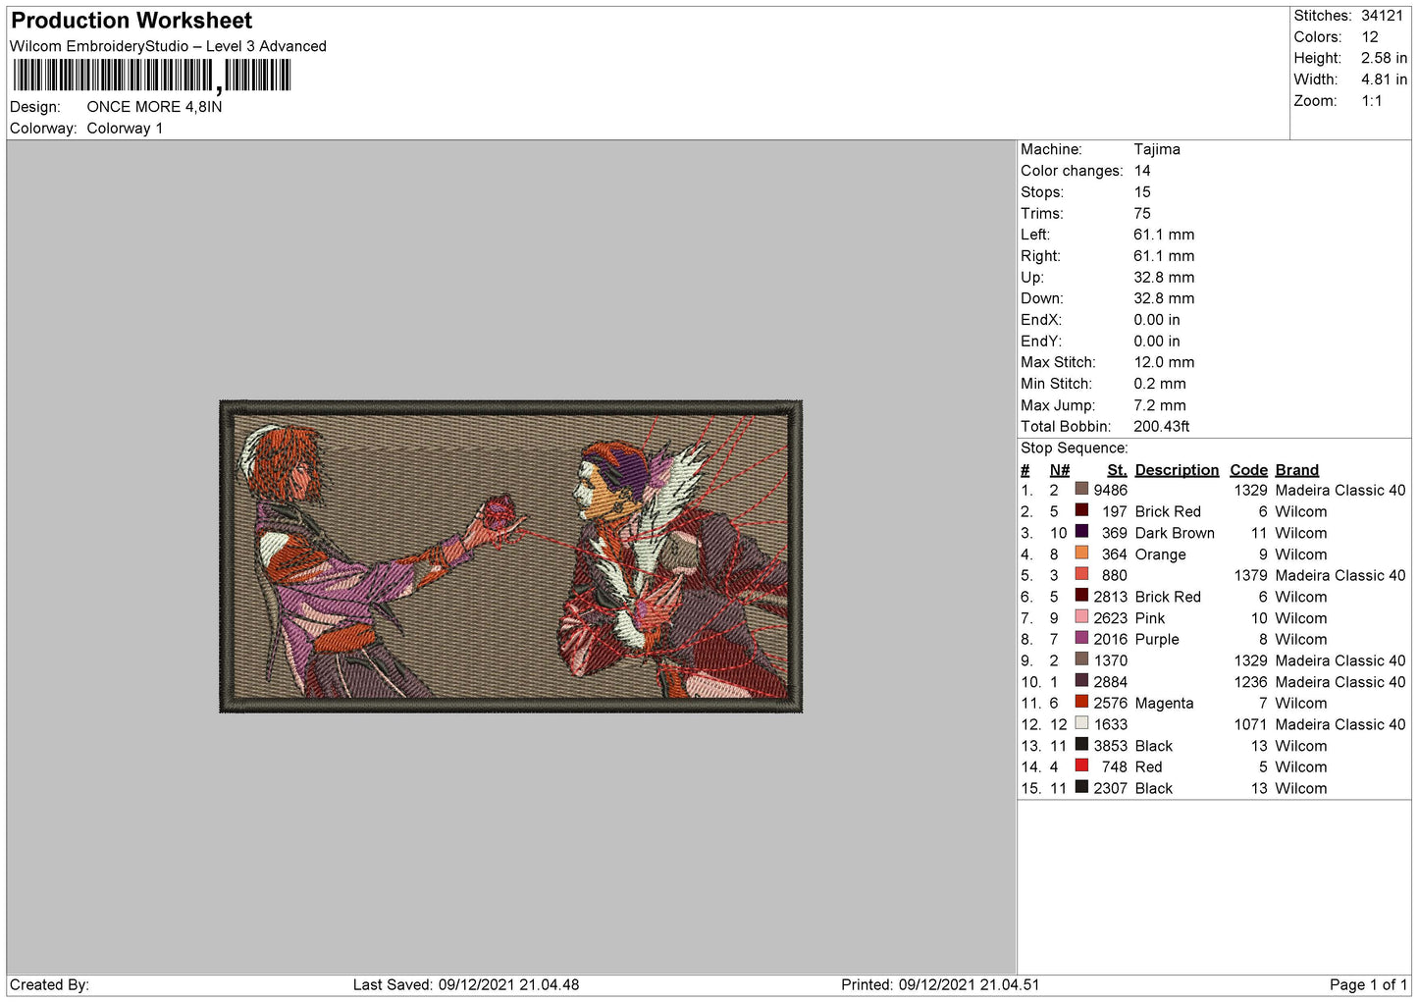The height and width of the screenshot is (1002, 1418).
Task: Click the Total Bobbin value '200.43ft'
Action: click(x=1162, y=427)
